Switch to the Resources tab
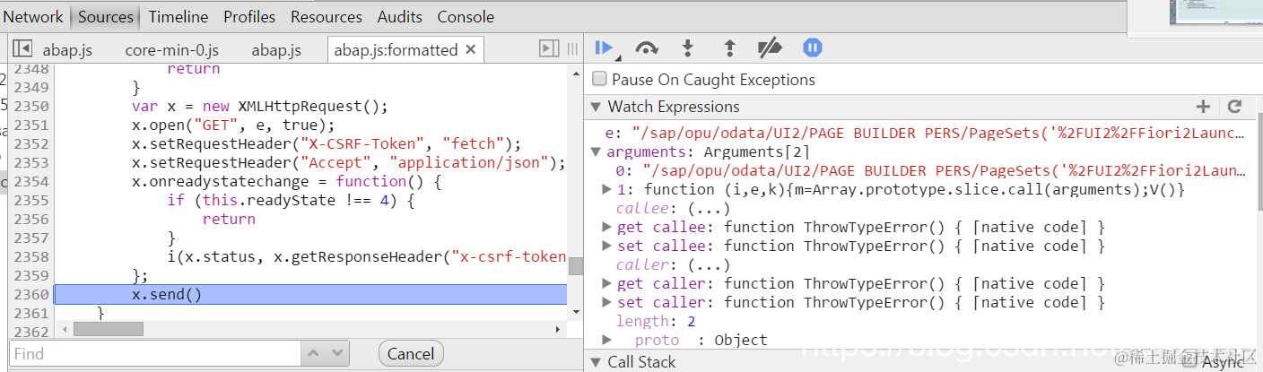Screen dimensions: 1263x372 [x=327, y=16]
